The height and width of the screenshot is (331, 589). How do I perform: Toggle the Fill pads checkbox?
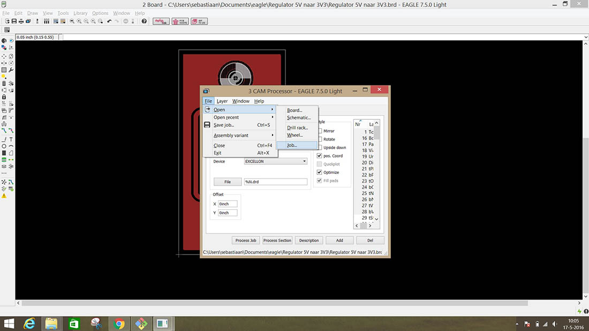point(319,181)
